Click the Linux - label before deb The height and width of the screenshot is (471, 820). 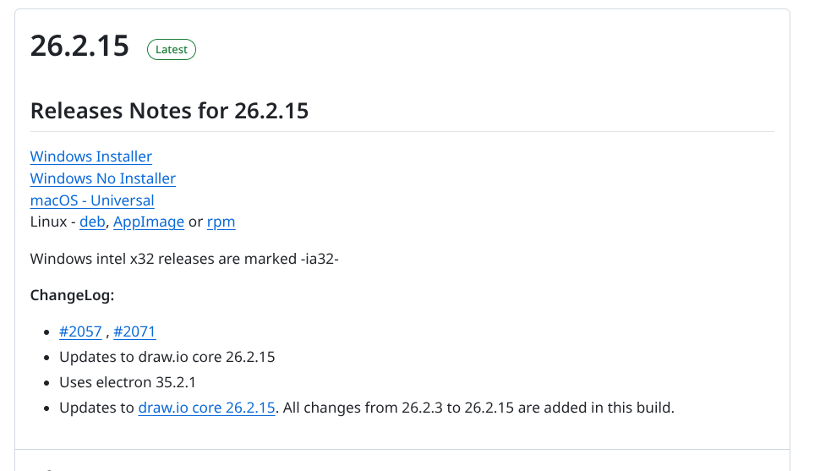52,222
